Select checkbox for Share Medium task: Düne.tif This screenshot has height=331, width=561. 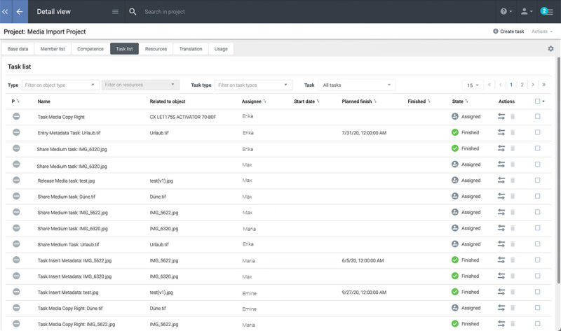537,197
